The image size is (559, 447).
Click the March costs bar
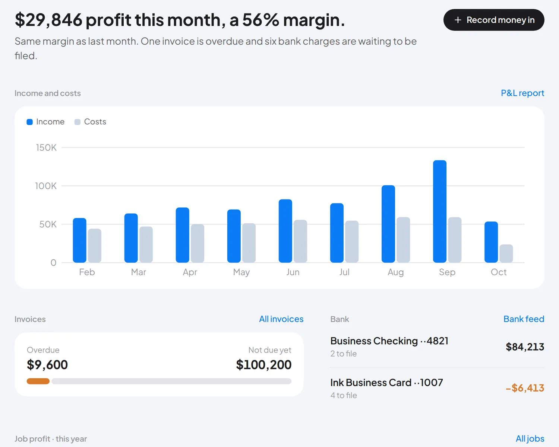pyautogui.click(x=146, y=245)
